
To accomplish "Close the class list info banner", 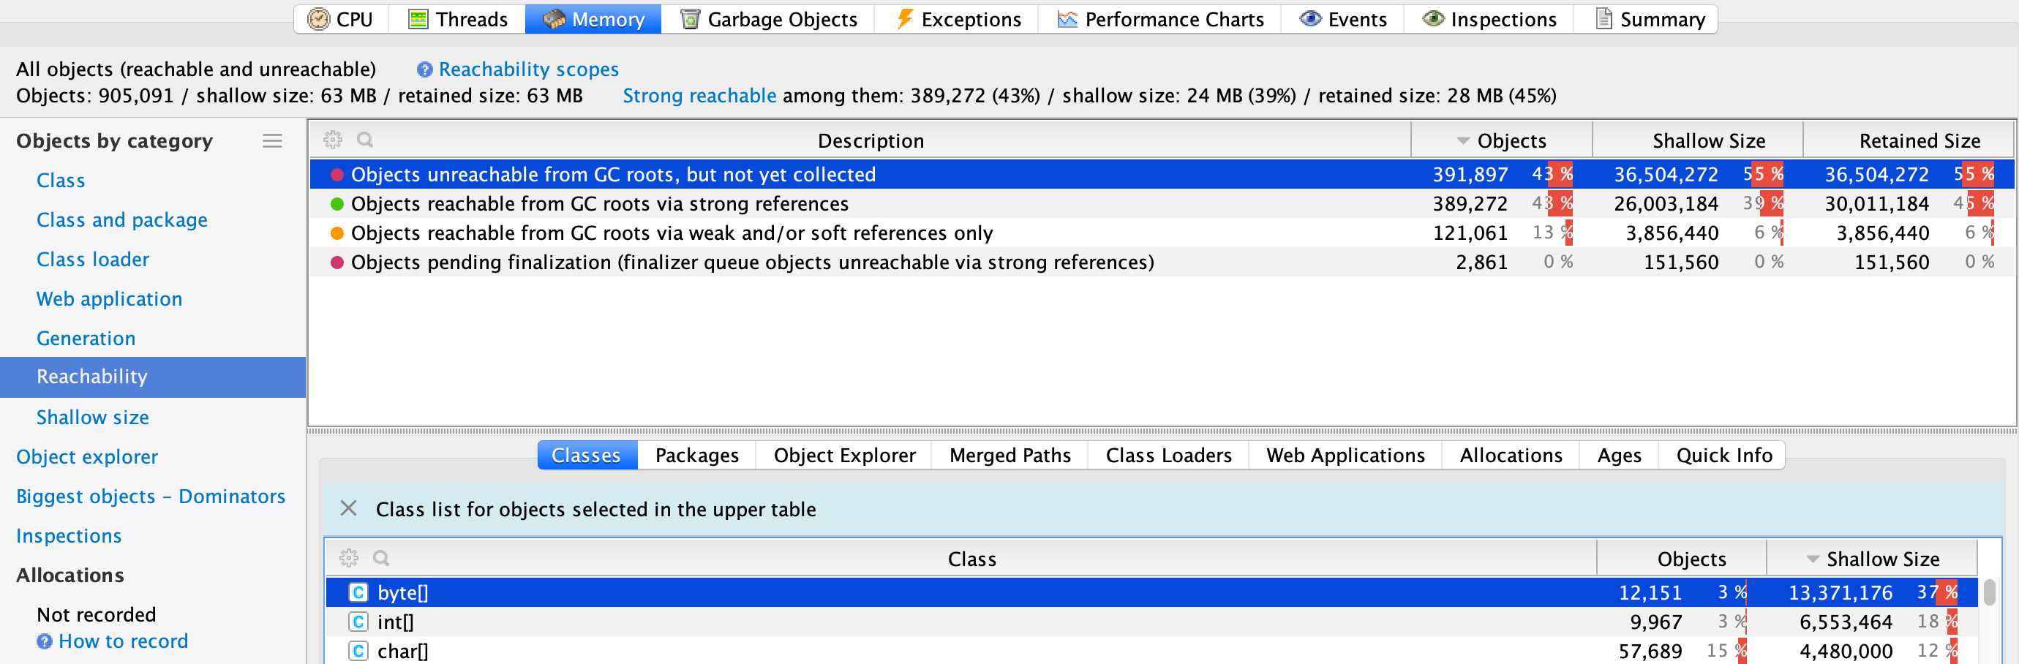I will coord(349,509).
